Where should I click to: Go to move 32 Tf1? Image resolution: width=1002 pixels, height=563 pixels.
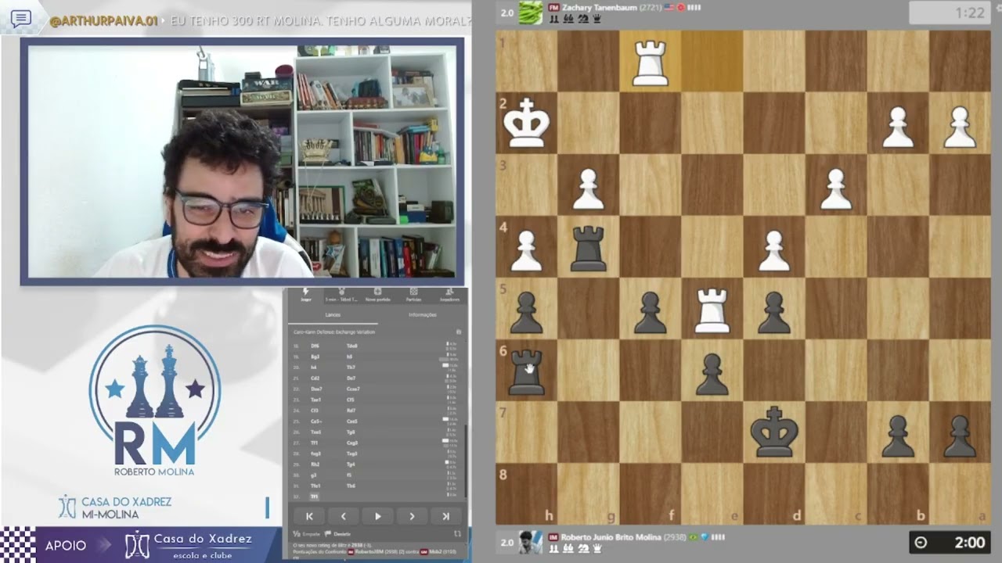click(x=314, y=496)
